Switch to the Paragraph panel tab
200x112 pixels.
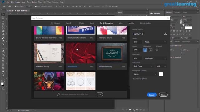pos(177,12)
